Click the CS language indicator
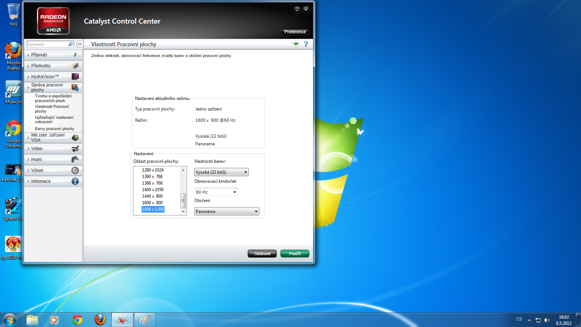Screen dimensions: 581x327 519,319
